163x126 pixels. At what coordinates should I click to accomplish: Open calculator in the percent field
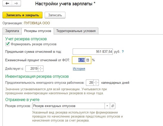pyautogui.click(x=88, y=60)
